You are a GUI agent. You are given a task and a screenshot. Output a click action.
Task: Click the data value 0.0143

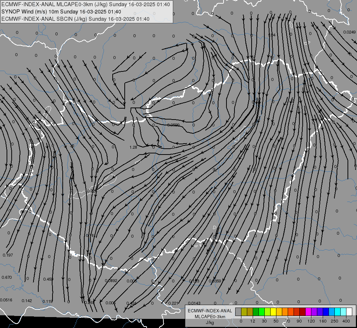tap(194, 303)
